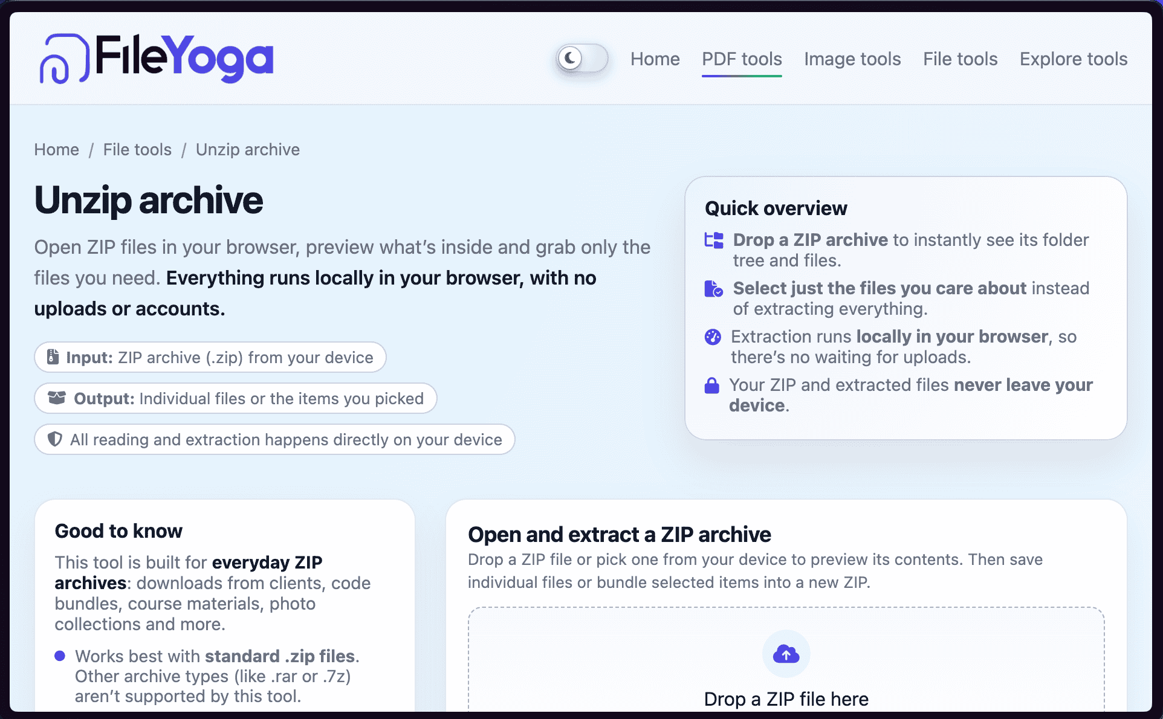Screen dimensions: 1163x719
Task: Open PDF tools menu
Action: (742, 59)
